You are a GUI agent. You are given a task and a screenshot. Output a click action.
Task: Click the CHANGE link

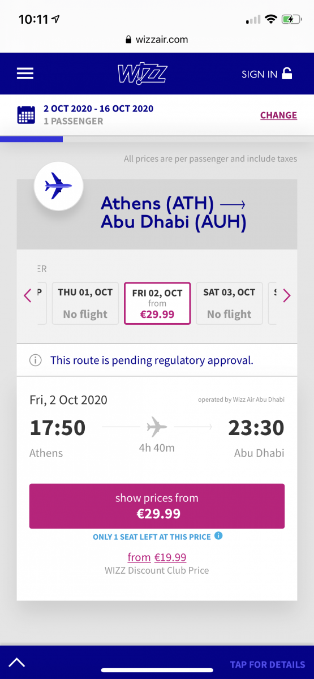point(278,115)
